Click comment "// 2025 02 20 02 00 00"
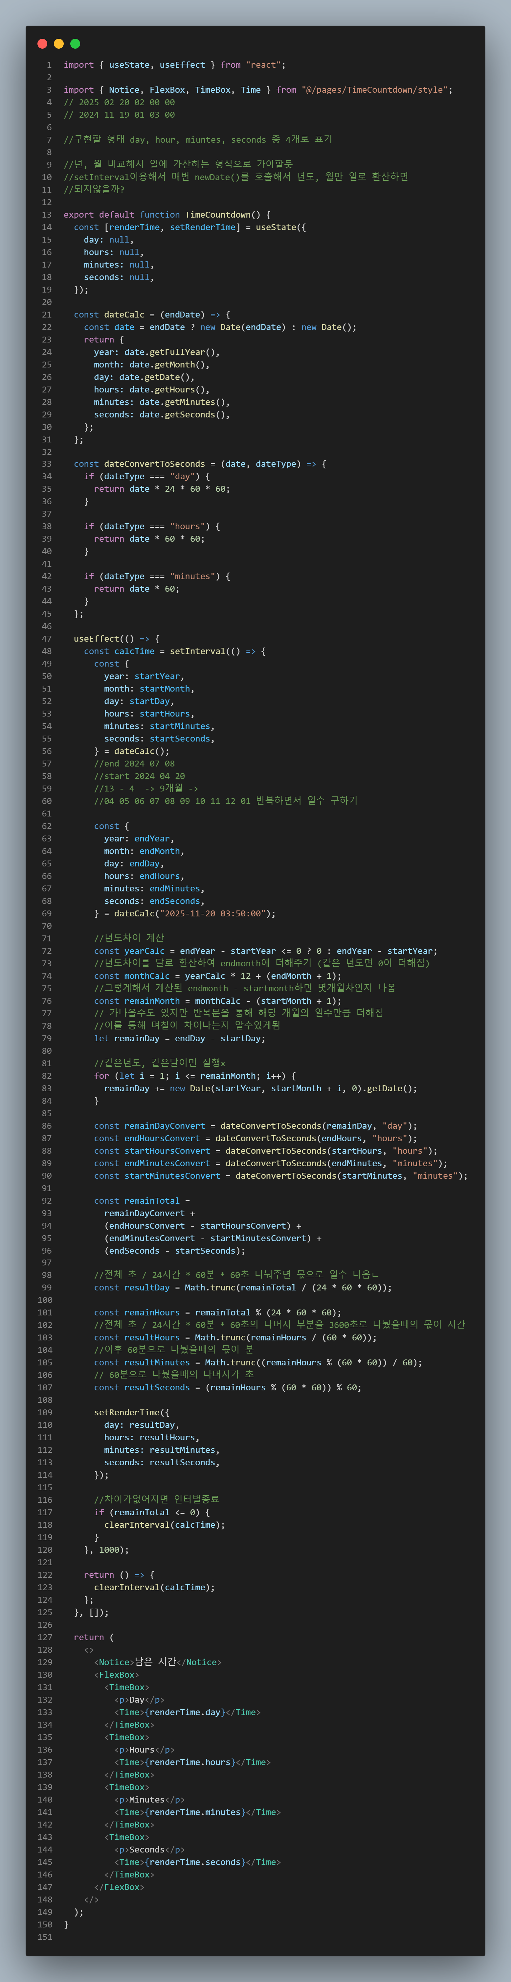 (119, 102)
